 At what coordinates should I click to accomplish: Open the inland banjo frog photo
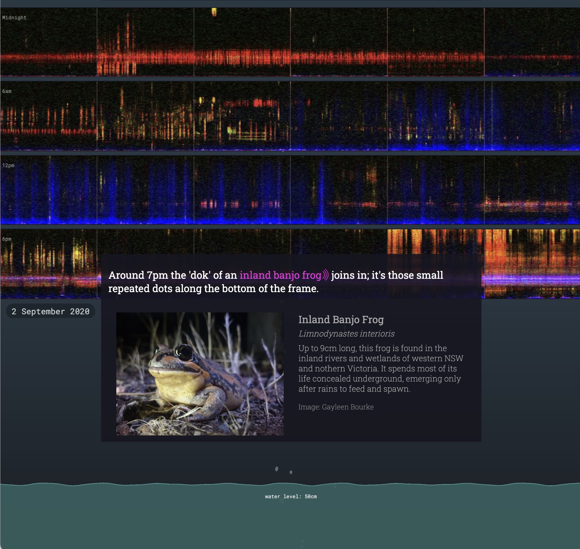(x=200, y=374)
